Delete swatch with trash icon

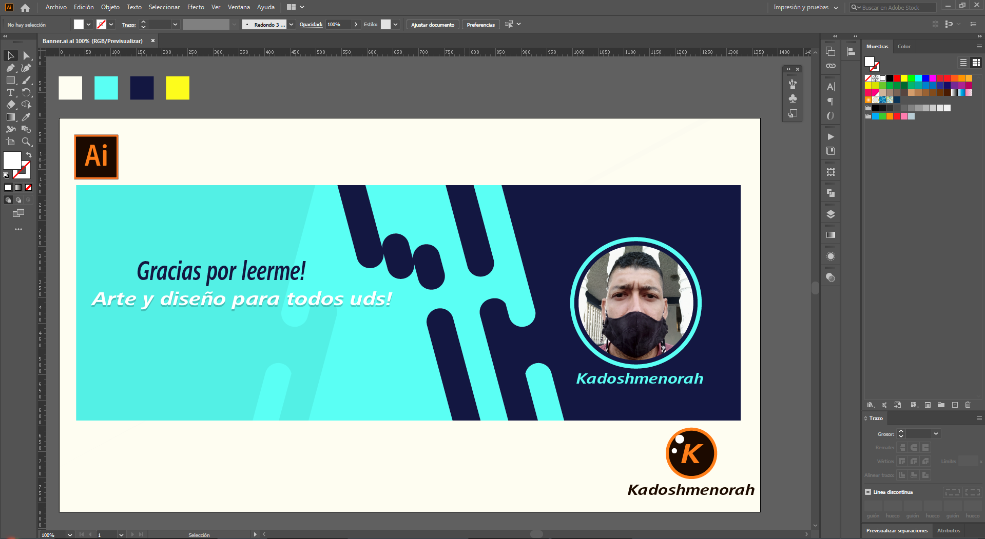click(x=968, y=405)
